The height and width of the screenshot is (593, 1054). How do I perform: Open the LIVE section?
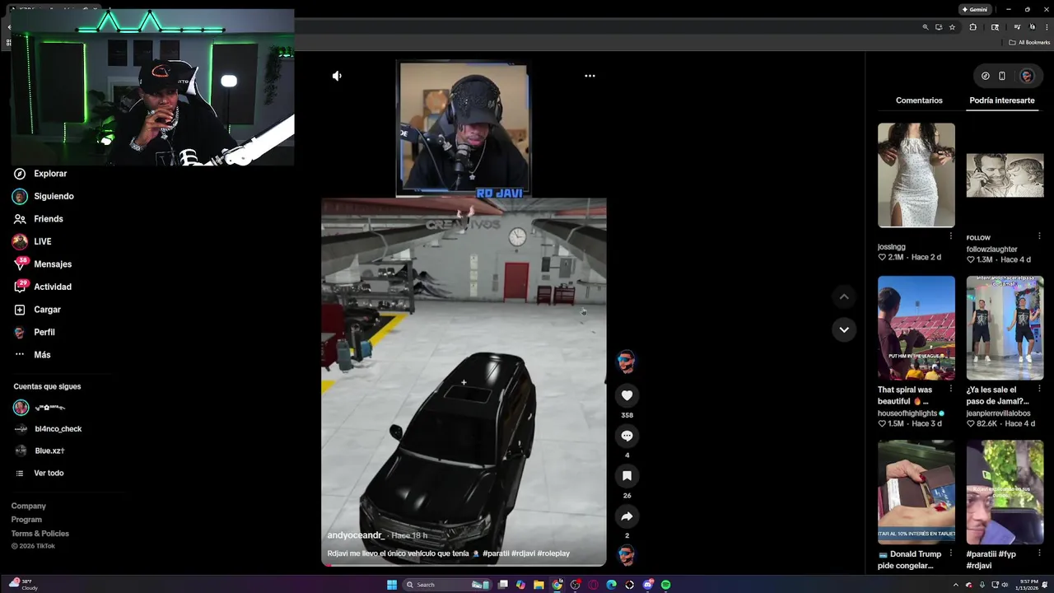pos(32,241)
